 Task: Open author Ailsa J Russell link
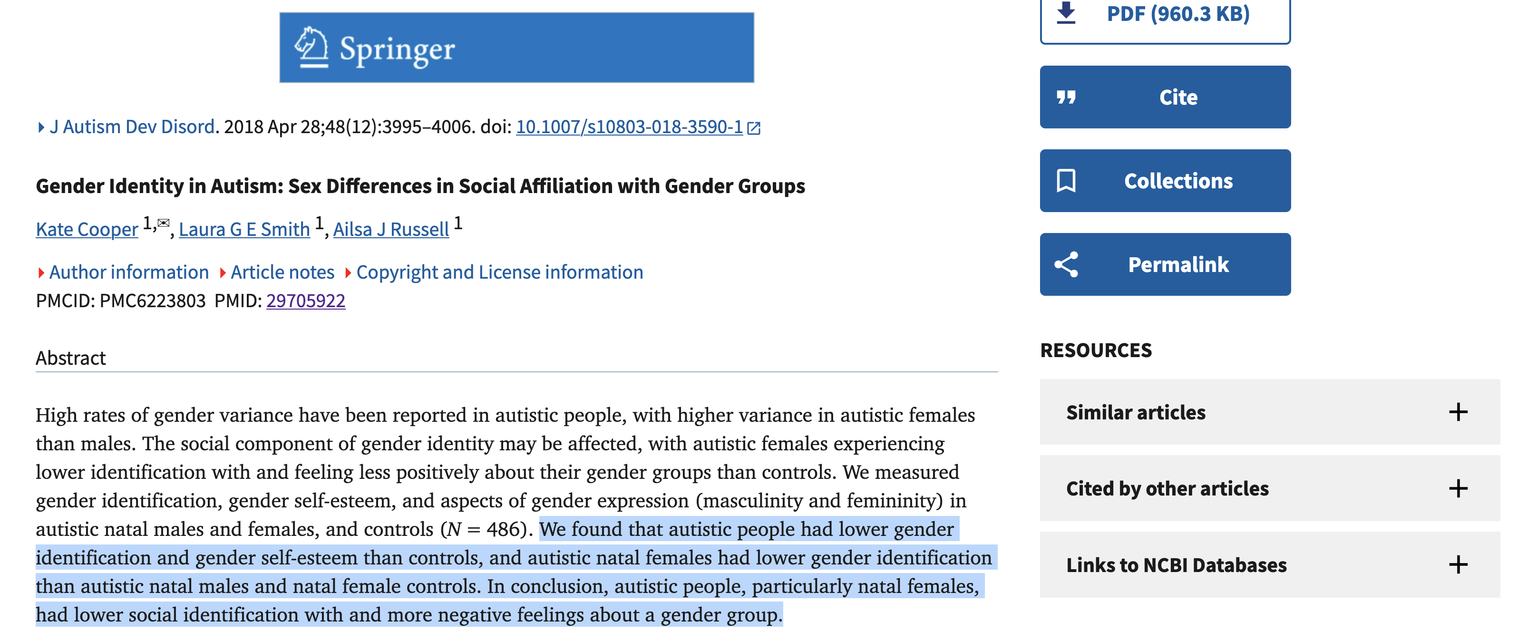391,229
